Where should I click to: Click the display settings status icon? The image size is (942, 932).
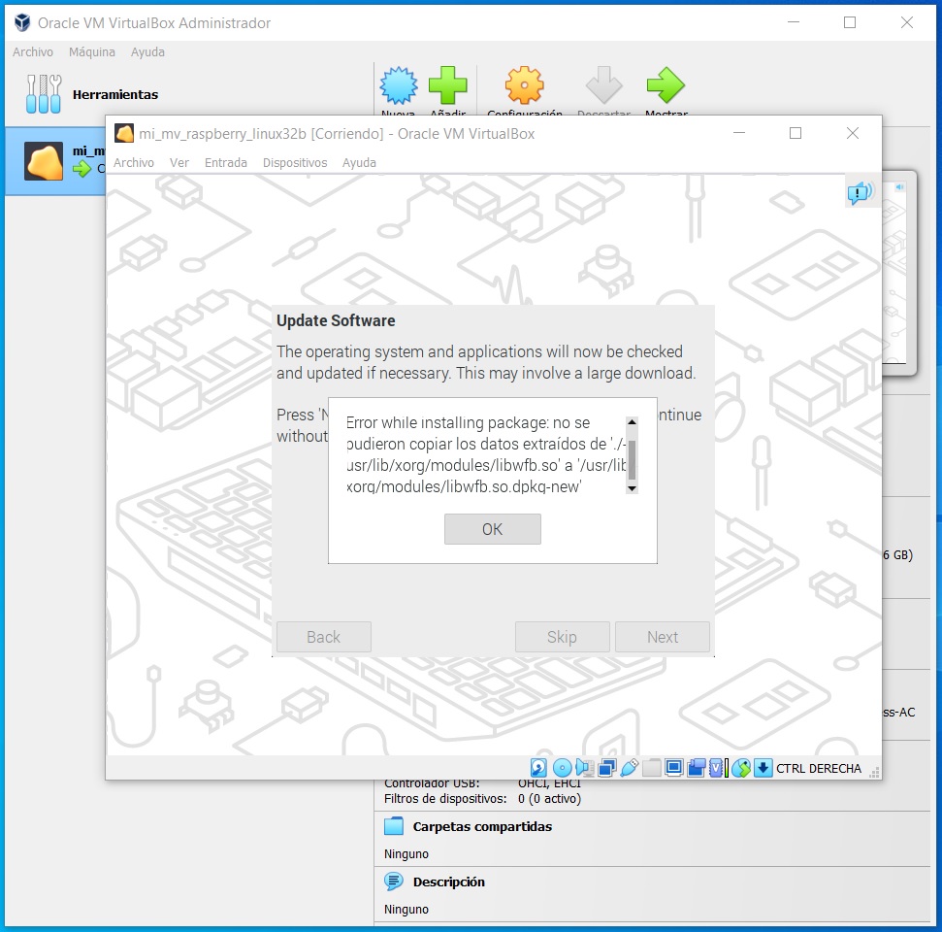click(x=674, y=768)
